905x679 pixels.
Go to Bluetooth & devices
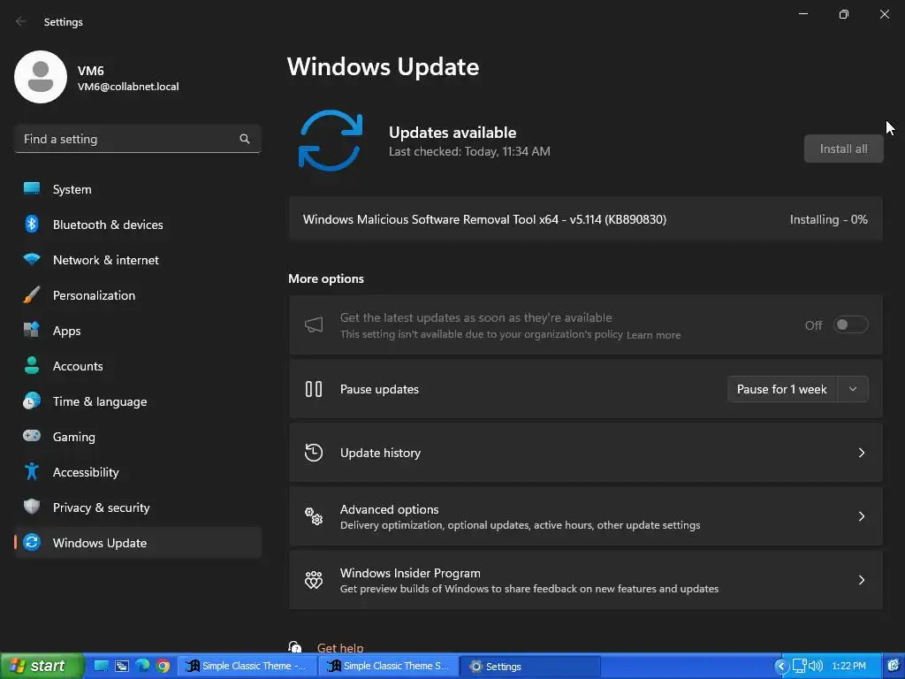click(x=137, y=224)
